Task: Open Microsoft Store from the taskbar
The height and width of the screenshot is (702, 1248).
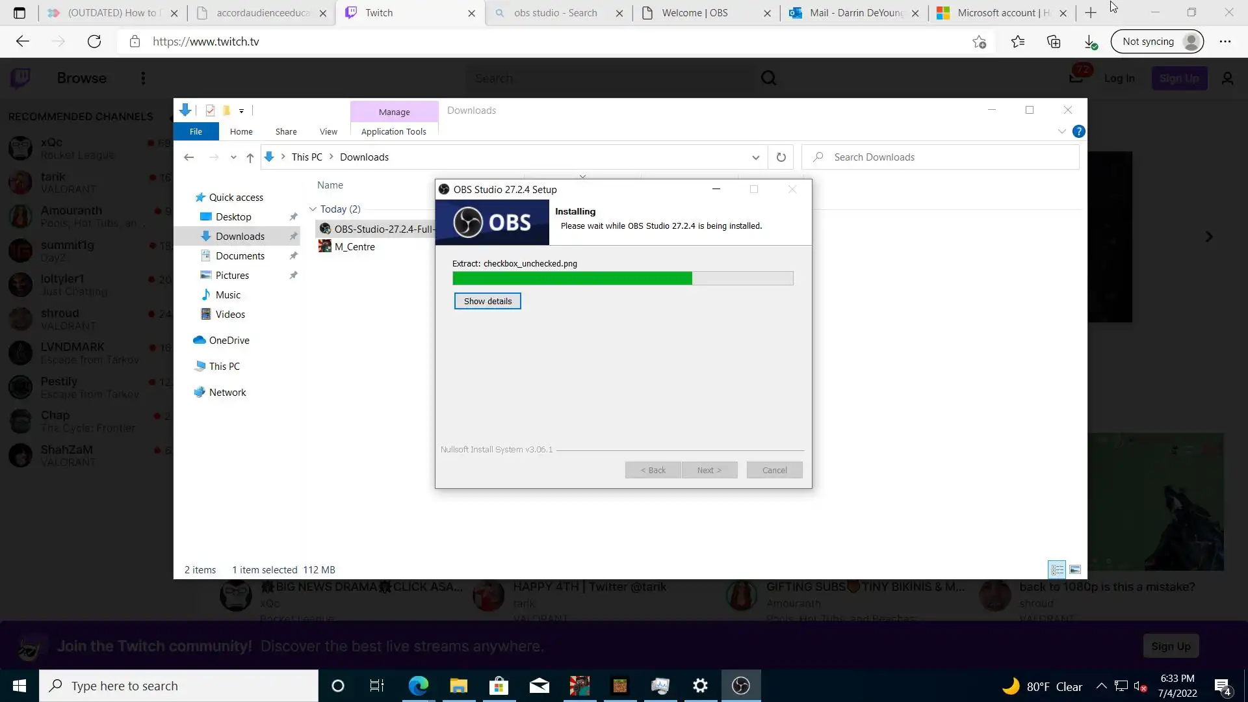Action: 499,686
